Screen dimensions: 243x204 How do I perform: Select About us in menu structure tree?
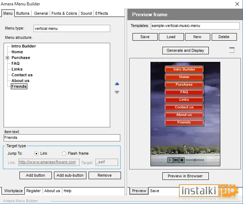click(21, 81)
